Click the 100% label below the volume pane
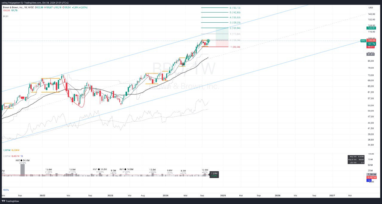 (x=6, y=190)
